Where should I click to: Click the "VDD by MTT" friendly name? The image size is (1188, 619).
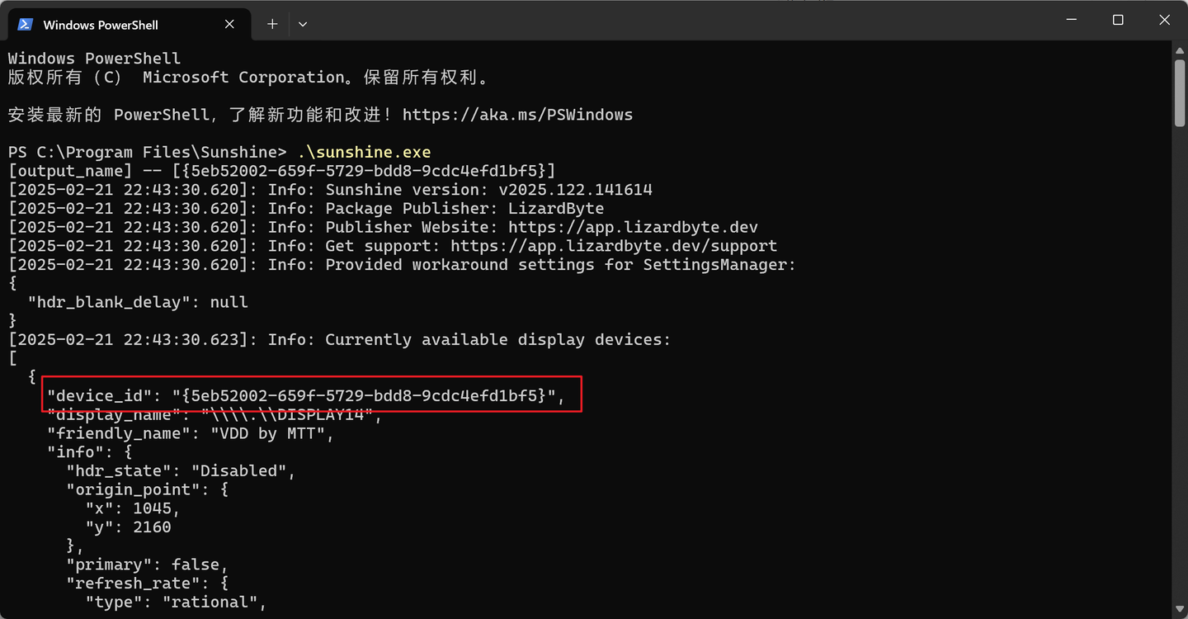(x=267, y=433)
